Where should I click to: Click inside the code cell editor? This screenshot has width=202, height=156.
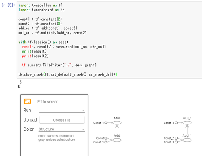(109, 40)
